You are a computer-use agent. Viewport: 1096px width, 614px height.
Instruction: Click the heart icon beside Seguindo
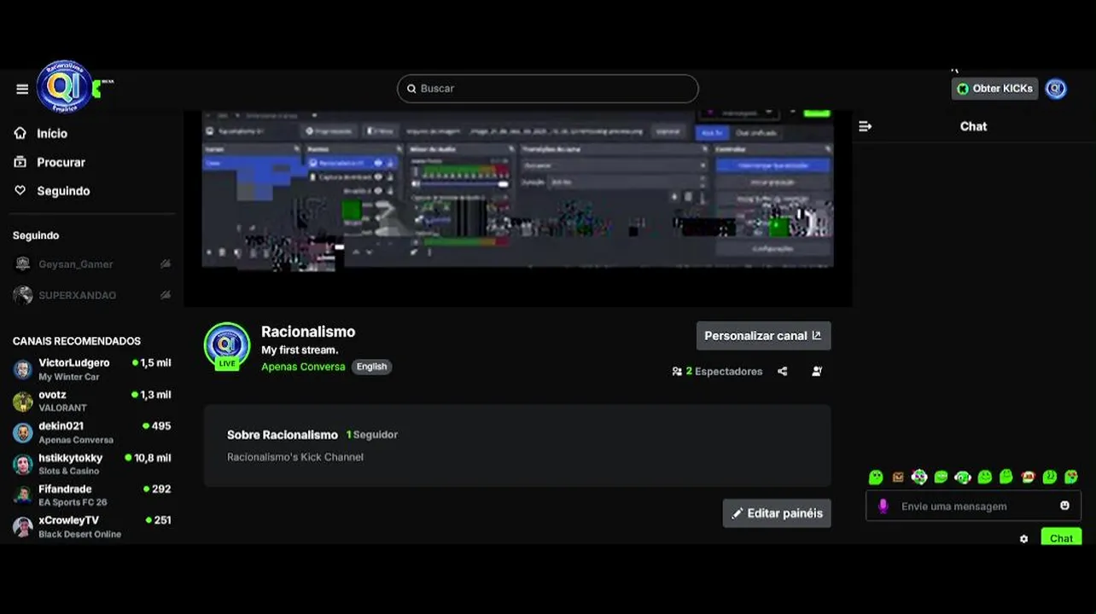(x=20, y=190)
